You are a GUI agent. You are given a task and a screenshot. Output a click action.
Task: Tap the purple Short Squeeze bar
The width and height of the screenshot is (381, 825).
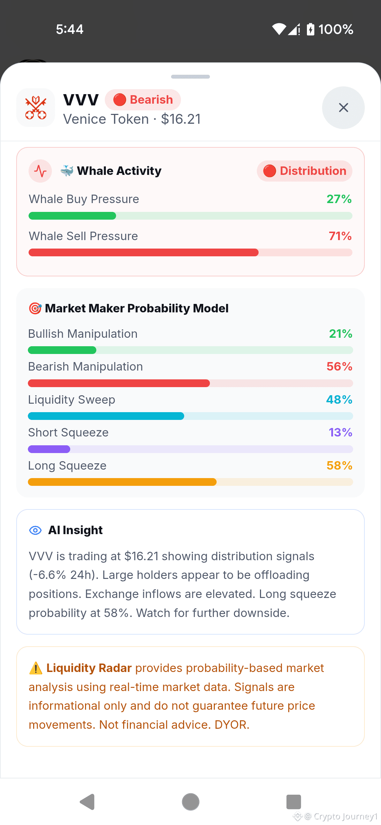190,449
